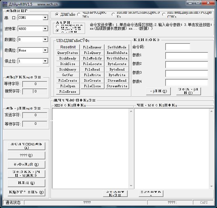Click the button labeled (I) beside send

189,91
